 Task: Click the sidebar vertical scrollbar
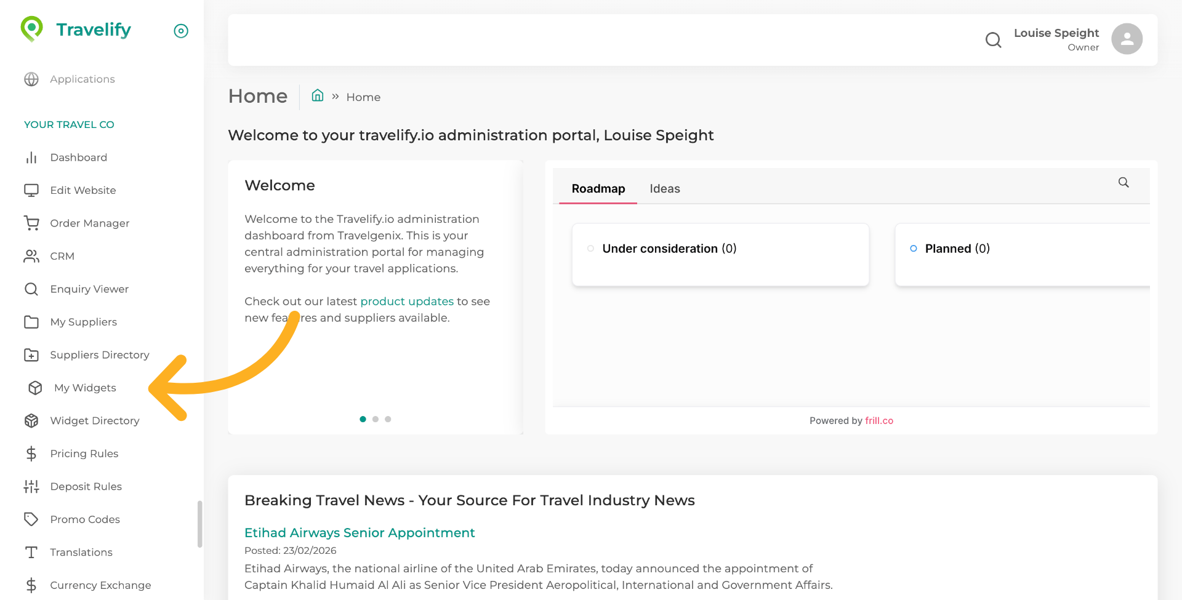point(199,523)
